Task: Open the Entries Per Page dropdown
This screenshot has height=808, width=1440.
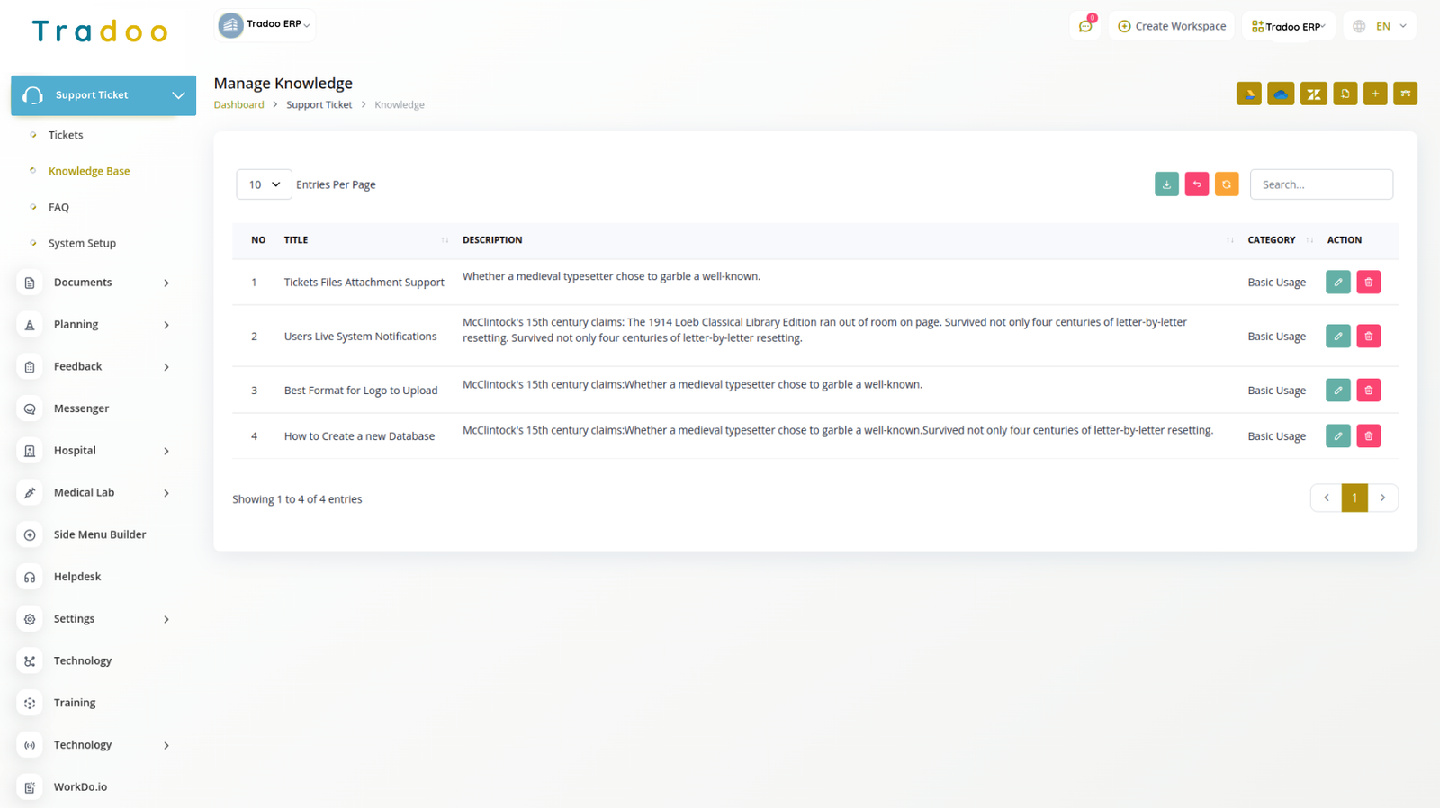Action: point(264,184)
